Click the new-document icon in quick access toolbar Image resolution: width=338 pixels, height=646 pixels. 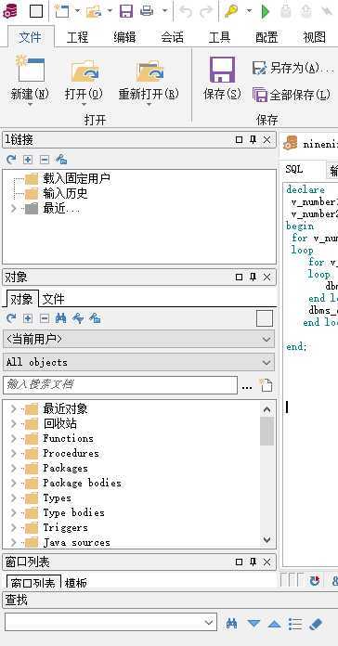tap(62, 11)
